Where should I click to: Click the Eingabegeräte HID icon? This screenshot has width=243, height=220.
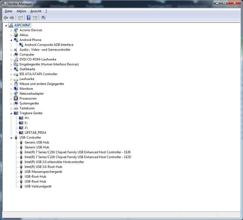pyautogui.click(x=16, y=64)
